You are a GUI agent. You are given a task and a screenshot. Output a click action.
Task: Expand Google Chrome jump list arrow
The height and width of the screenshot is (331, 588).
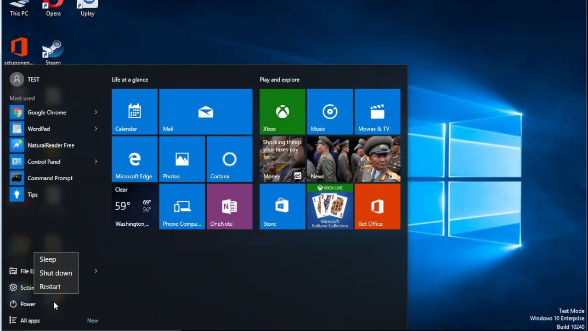[x=96, y=112]
